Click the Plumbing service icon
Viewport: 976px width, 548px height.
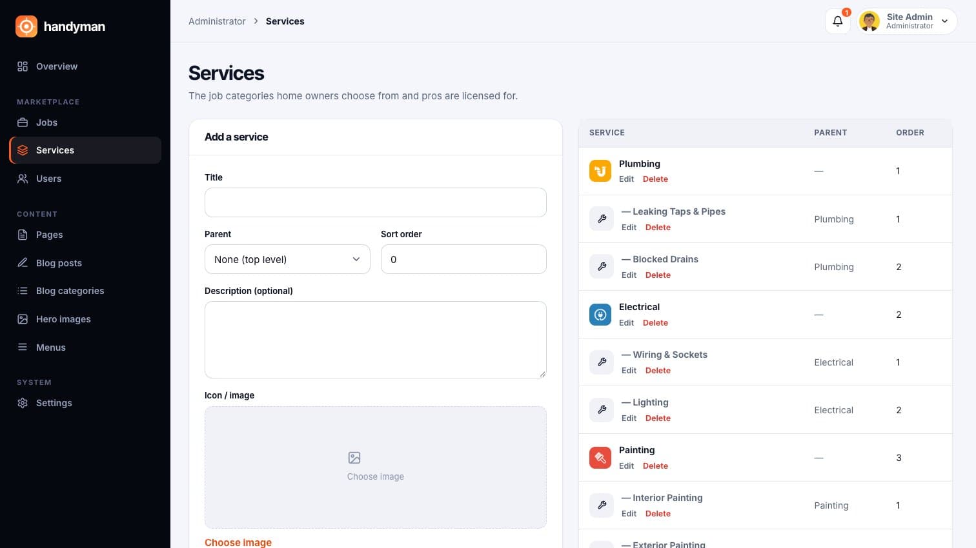click(x=600, y=171)
